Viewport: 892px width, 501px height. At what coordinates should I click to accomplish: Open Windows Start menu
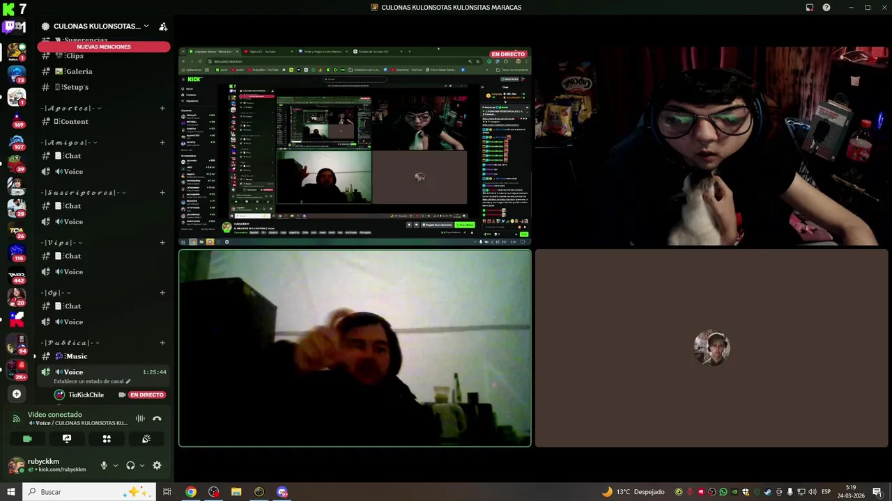point(11,492)
